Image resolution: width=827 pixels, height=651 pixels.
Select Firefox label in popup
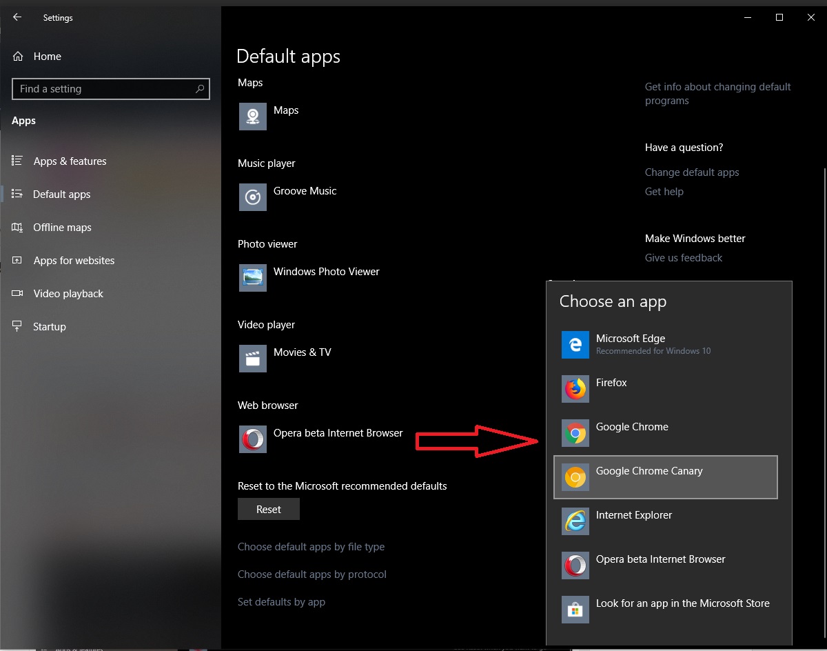pos(611,383)
